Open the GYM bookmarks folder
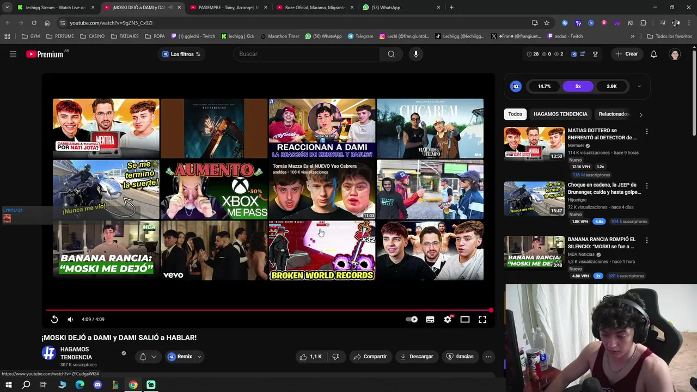The width and height of the screenshot is (697, 392). (x=31, y=36)
